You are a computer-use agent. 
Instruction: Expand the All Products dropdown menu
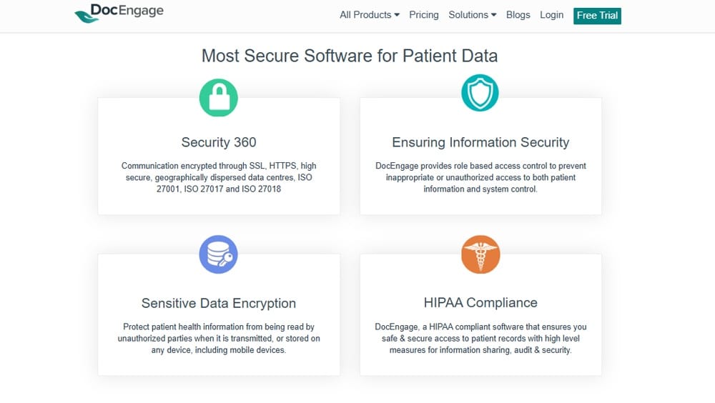(x=369, y=15)
